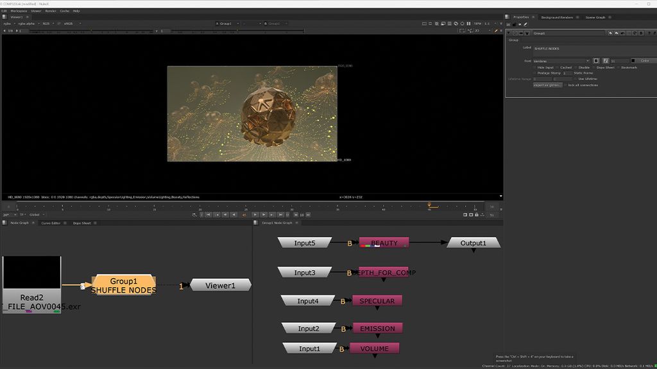Click the Read2 node thumbnail preview
657x369 pixels.
coord(31,274)
